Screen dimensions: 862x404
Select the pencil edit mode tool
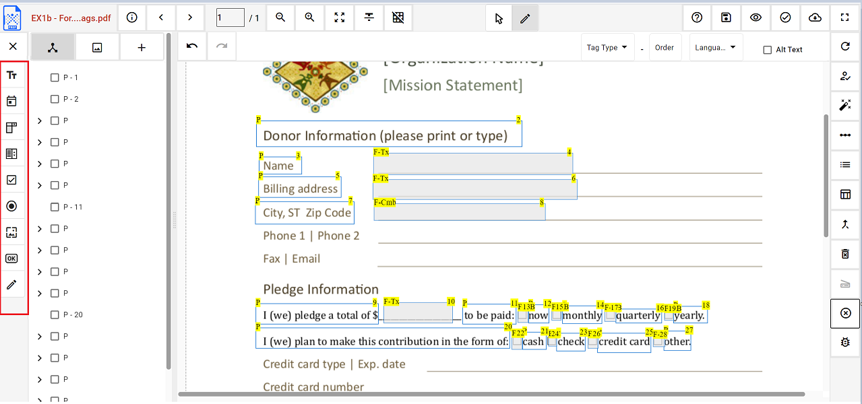pos(525,18)
